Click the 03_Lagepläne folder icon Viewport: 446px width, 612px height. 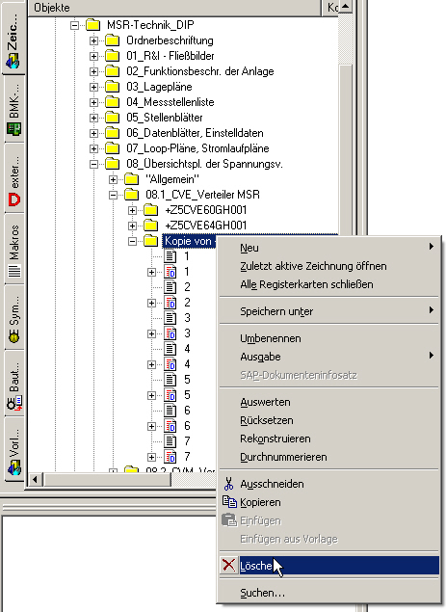113,87
